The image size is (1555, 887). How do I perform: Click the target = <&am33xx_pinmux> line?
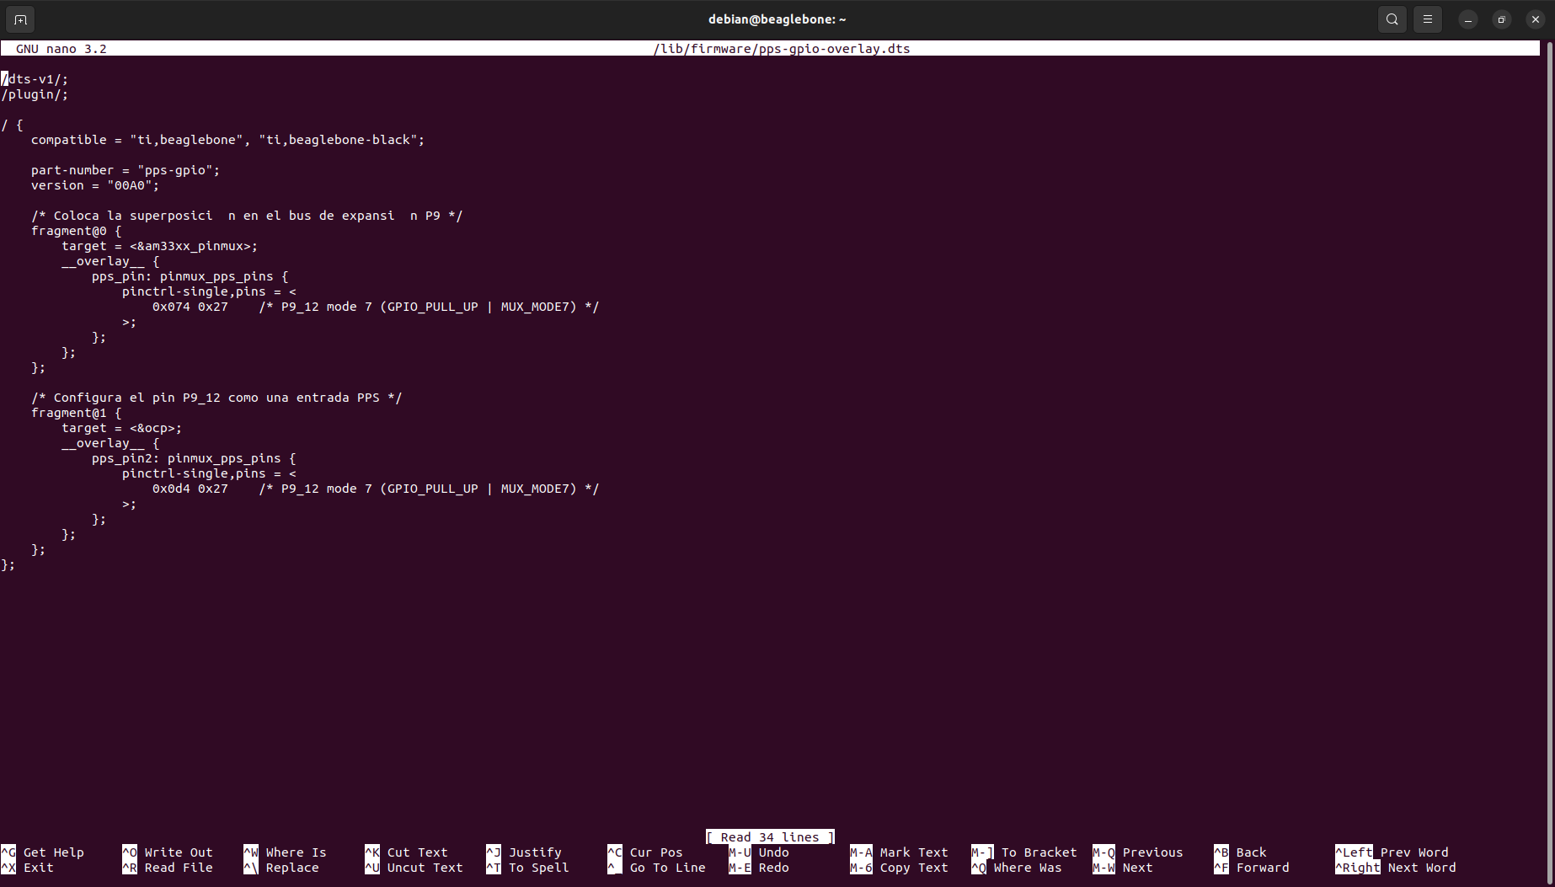point(159,246)
